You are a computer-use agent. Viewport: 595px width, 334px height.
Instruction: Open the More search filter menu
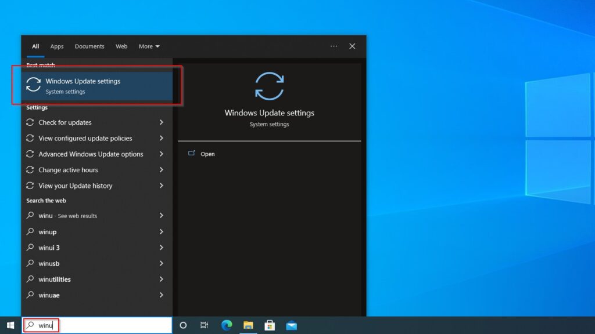pos(149,46)
